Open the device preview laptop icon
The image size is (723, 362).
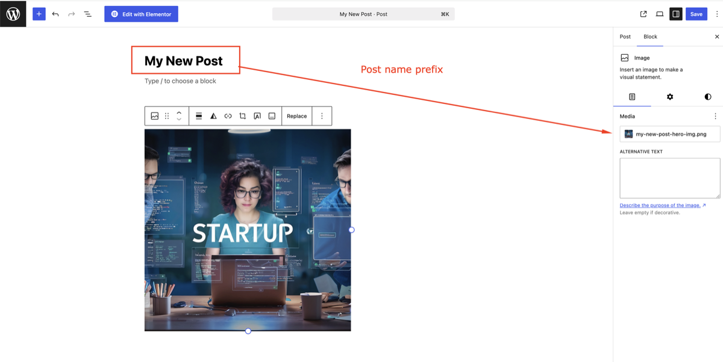(x=660, y=14)
